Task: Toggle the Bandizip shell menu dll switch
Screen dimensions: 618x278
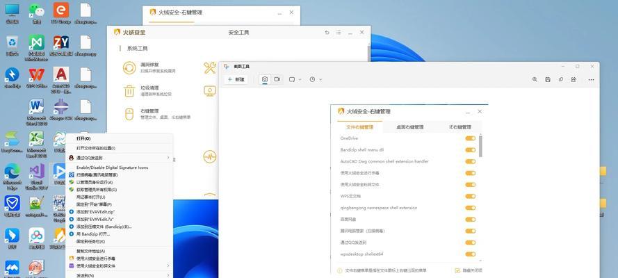Action: pos(470,150)
